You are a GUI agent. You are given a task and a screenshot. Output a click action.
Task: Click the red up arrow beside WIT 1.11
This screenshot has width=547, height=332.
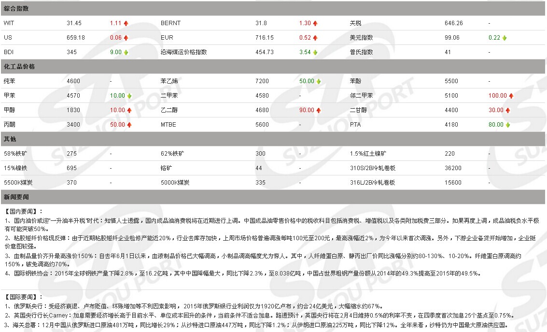tap(126, 23)
